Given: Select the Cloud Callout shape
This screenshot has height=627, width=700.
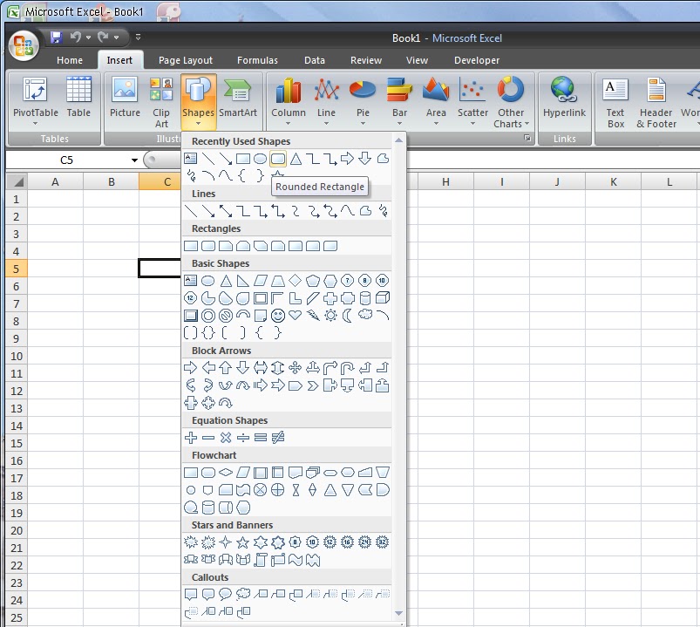Looking at the screenshot, I should tap(244, 594).
